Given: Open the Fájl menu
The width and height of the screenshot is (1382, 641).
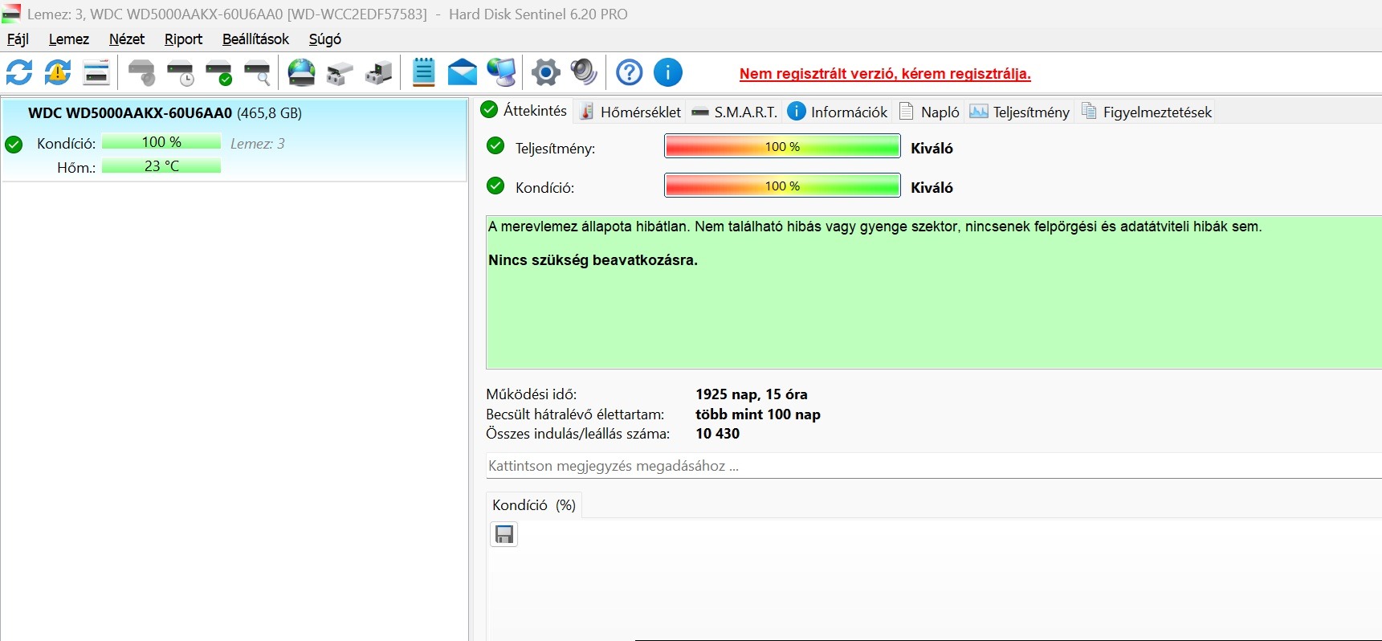Looking at the screenshot, I should [18, 39].
